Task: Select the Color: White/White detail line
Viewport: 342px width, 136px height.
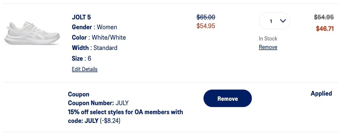Action: pyautogui.click(x=99, y=37)
